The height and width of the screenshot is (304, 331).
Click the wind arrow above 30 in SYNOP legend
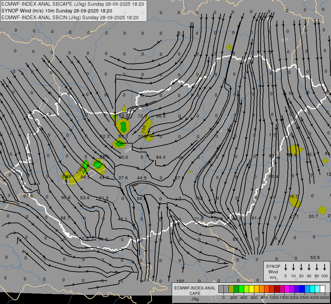coord(309,267)
